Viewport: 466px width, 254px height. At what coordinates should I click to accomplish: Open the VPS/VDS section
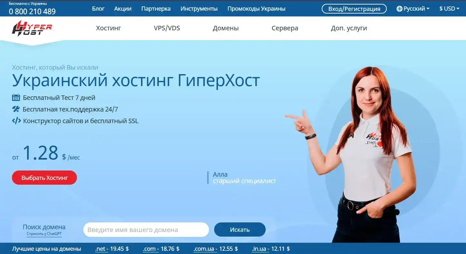[166, 28]
